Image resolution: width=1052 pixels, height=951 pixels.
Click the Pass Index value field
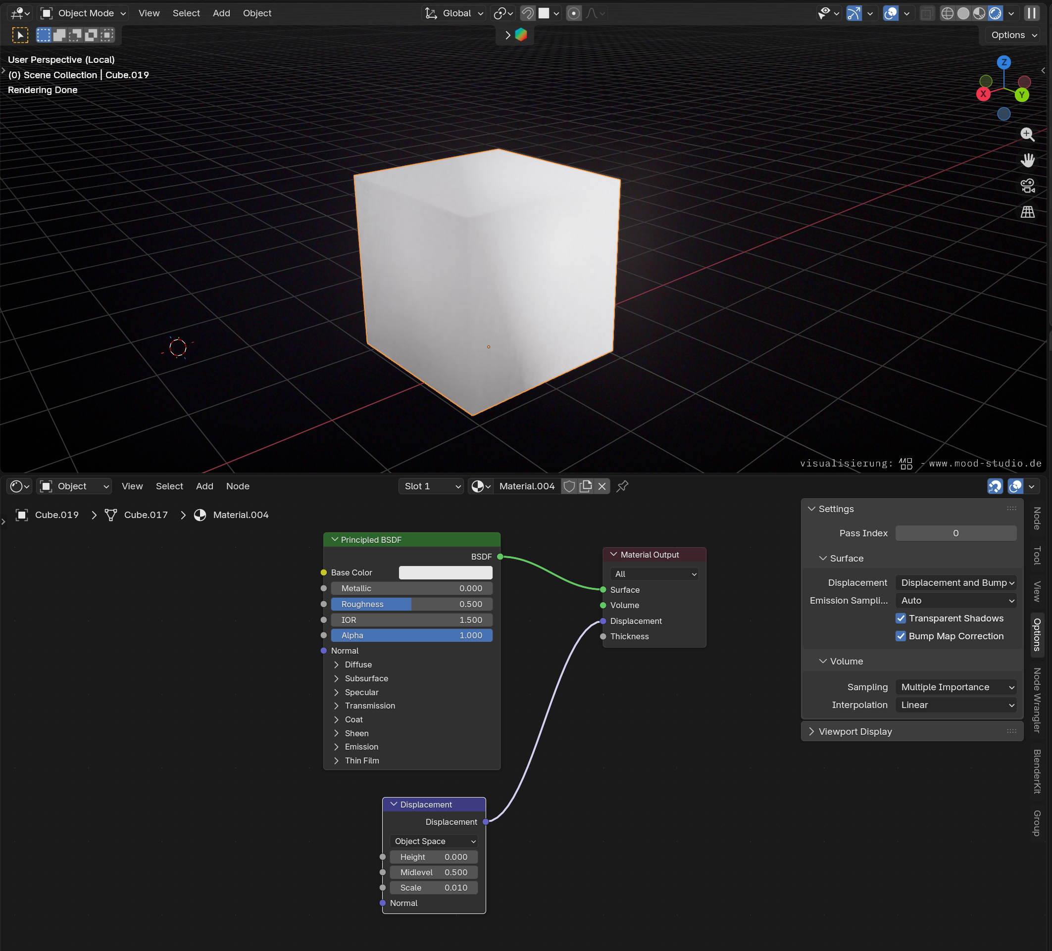tap(956, 533)
